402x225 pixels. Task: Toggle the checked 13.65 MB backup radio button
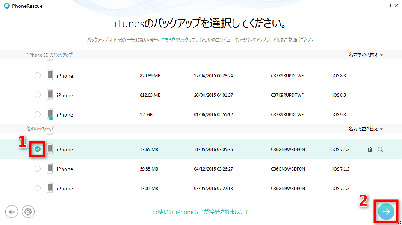(x=38, y=149)
